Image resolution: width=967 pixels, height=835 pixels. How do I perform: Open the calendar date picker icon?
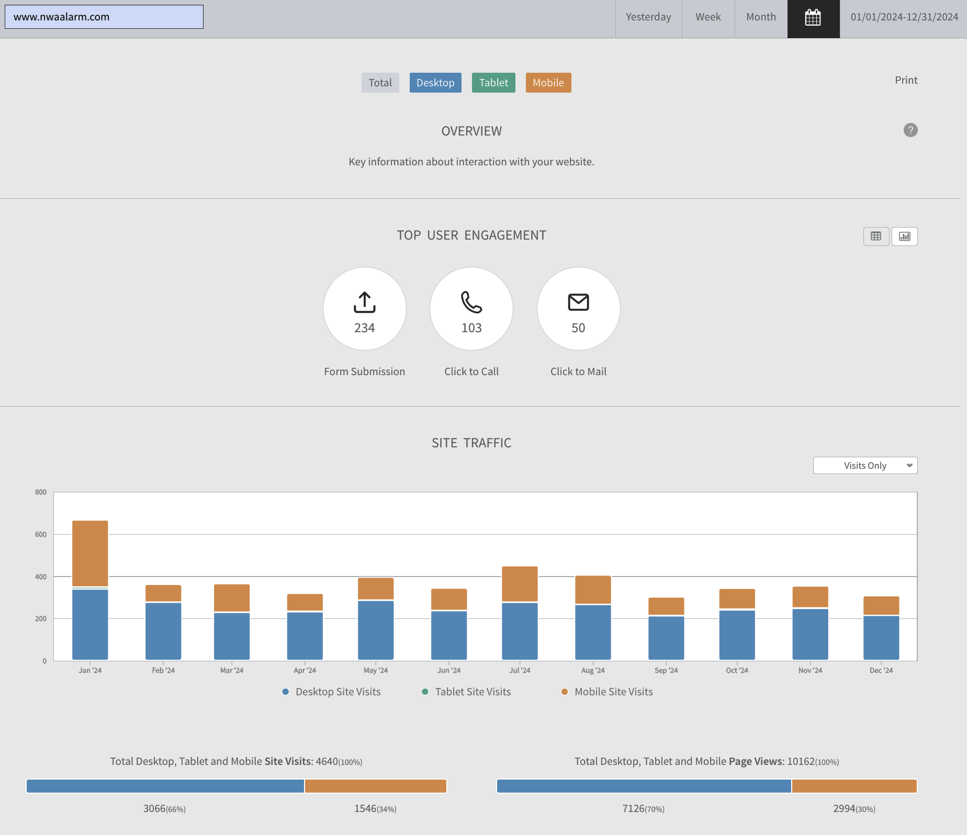click(813, 18)
